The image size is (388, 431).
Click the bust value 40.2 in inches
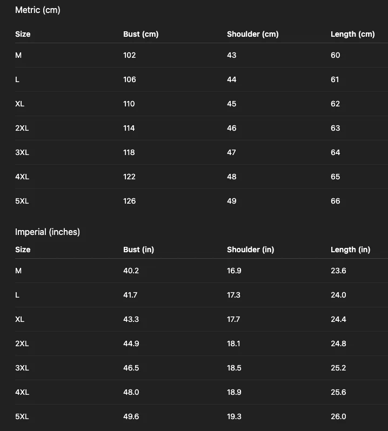click(x=131, y=271)
